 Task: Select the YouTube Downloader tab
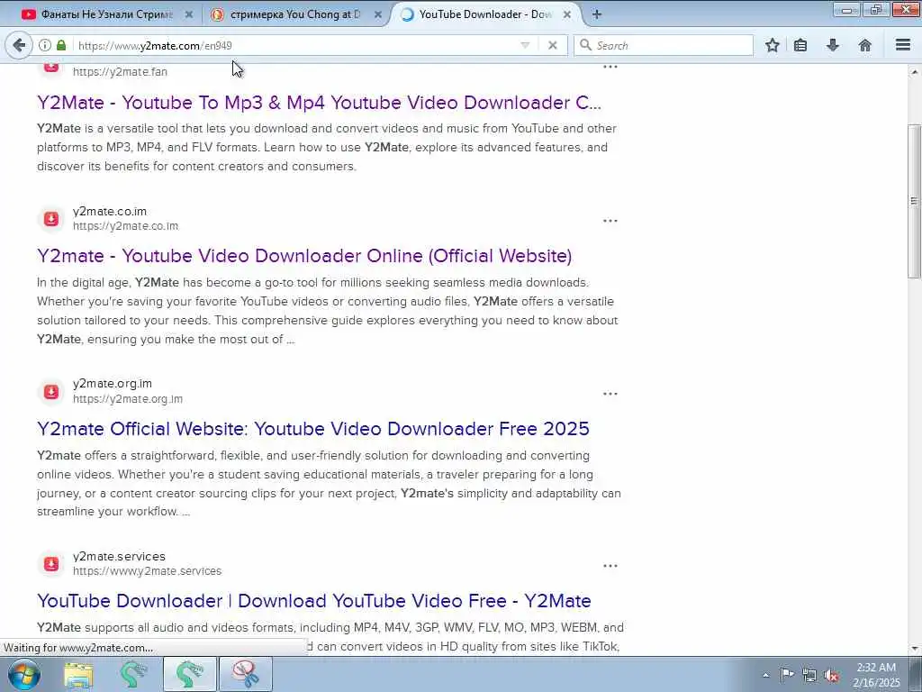[485, 14]
